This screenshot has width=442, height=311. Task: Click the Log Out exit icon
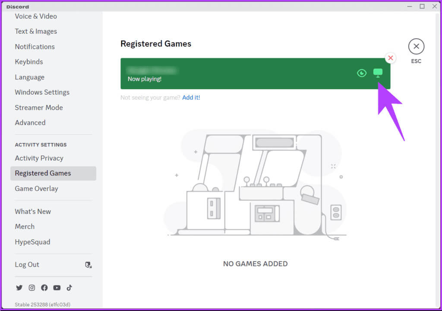pyautogui.click(x=88, y=265)
